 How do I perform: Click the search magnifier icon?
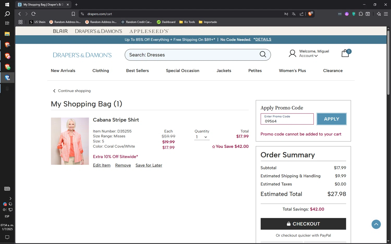point(263,54)
